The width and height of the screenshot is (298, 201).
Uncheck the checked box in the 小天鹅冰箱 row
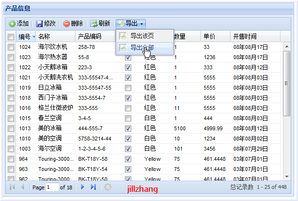(x=128, y=67)
